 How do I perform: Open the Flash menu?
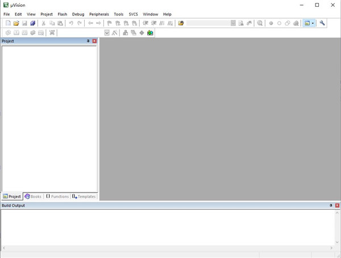point(62,14)
